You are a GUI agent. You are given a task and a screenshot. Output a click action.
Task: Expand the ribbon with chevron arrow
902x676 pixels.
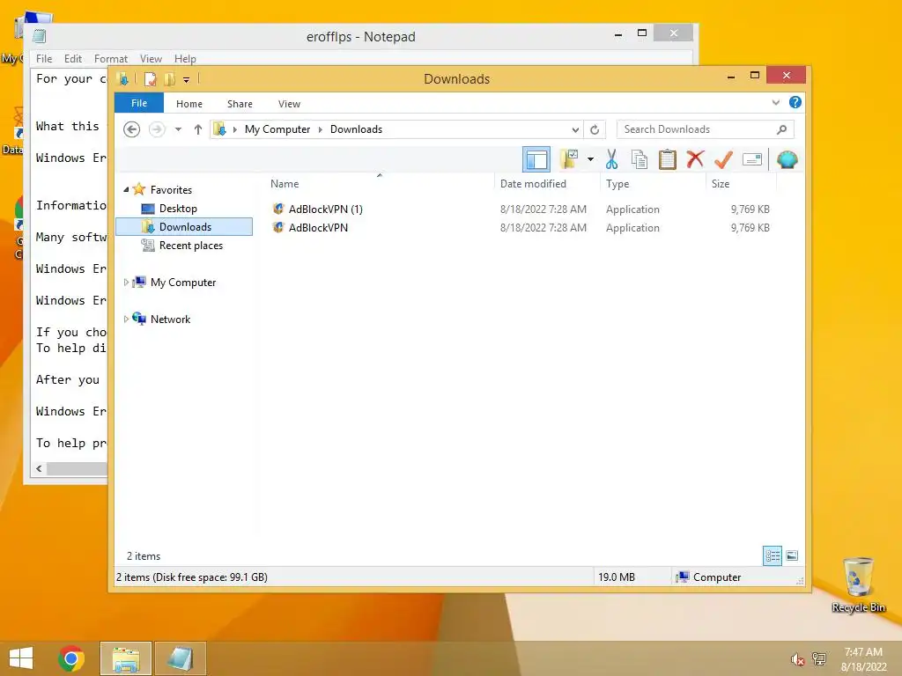[776, 102]
